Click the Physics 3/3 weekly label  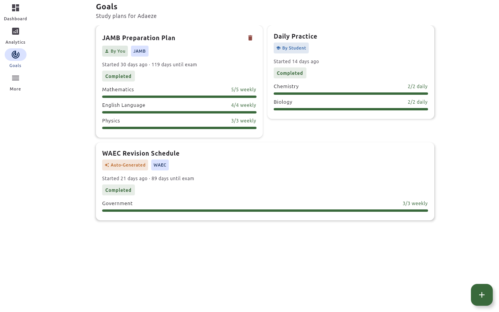(x=243, y=121)
